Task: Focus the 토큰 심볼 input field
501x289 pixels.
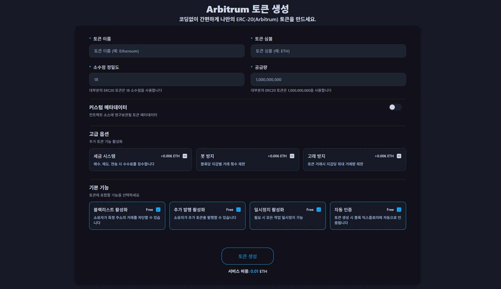Action: [x=328, y=51]
